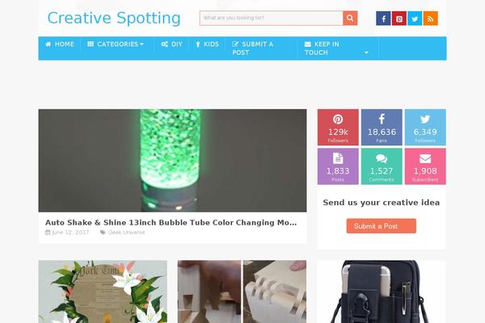
Task: Click the Twitter 6,349 followers tile
Action: click(x=425, y=127)
